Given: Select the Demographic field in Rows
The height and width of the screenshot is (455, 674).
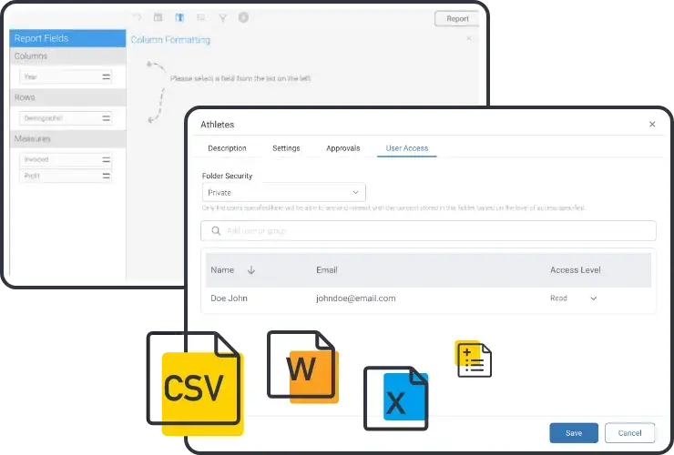Looking at the screenshot, I should point(66,118).
